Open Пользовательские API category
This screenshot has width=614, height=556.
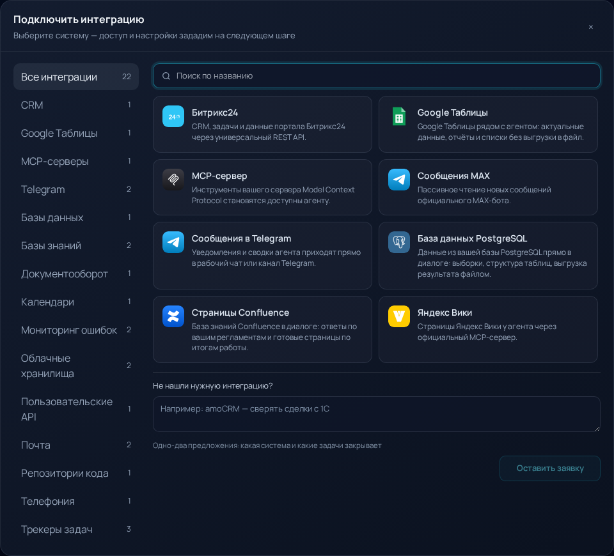coord(76,409)
